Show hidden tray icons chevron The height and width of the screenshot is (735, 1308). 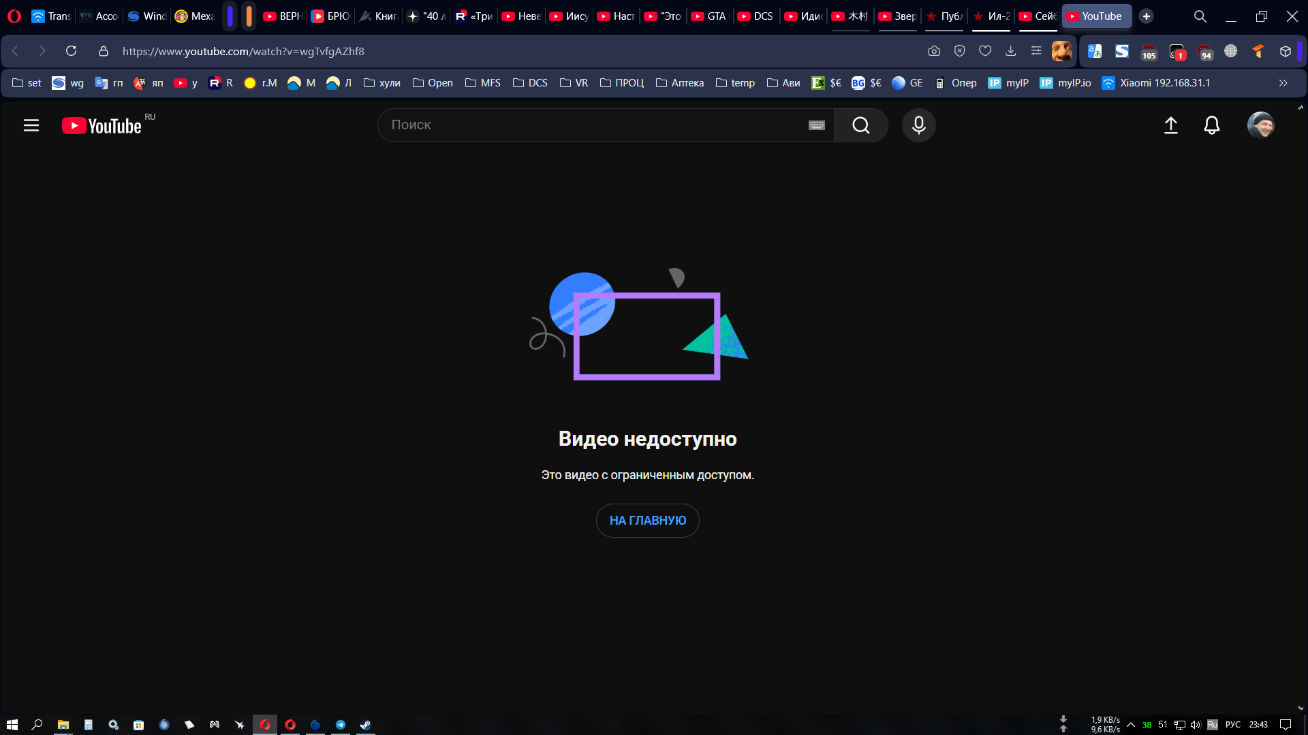pos(1131,725)
